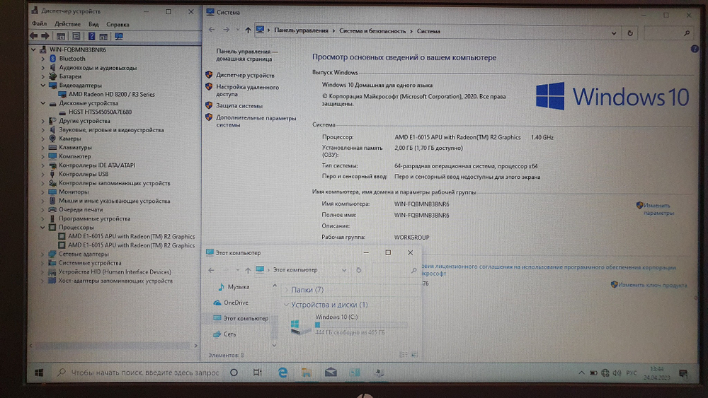Go to Панель управления домашняя страница
708x398 pixels.
[246, 55]
